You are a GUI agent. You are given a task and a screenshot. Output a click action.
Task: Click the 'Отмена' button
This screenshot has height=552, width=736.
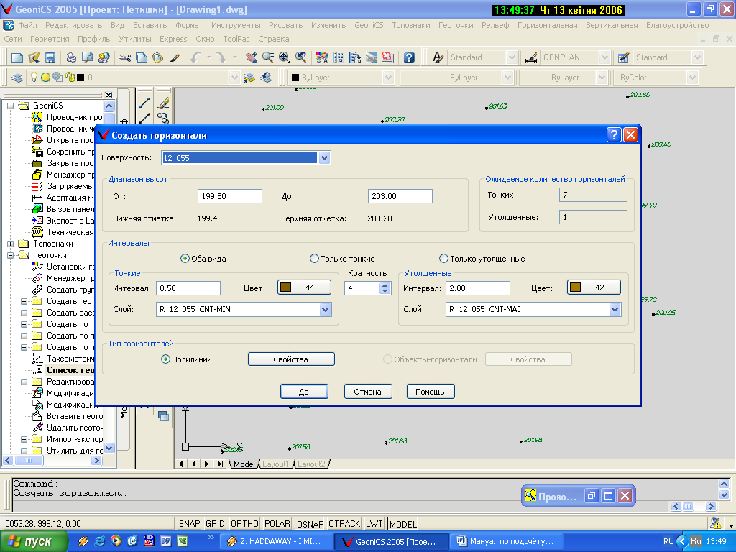pyautogui.click(x=368, y=392)
